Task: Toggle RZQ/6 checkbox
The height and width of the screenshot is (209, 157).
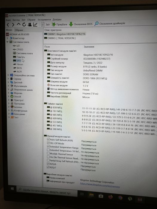Action: [x=48, y=164]
